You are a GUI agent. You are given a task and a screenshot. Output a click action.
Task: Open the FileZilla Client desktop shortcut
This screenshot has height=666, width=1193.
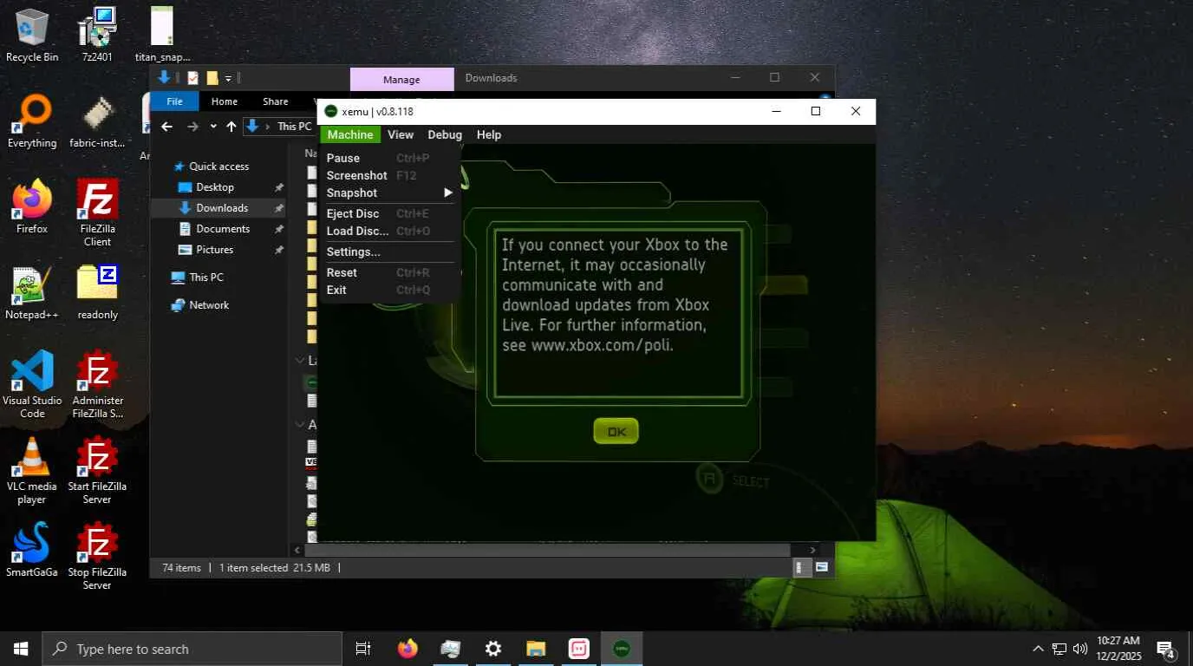coord(97,212)
